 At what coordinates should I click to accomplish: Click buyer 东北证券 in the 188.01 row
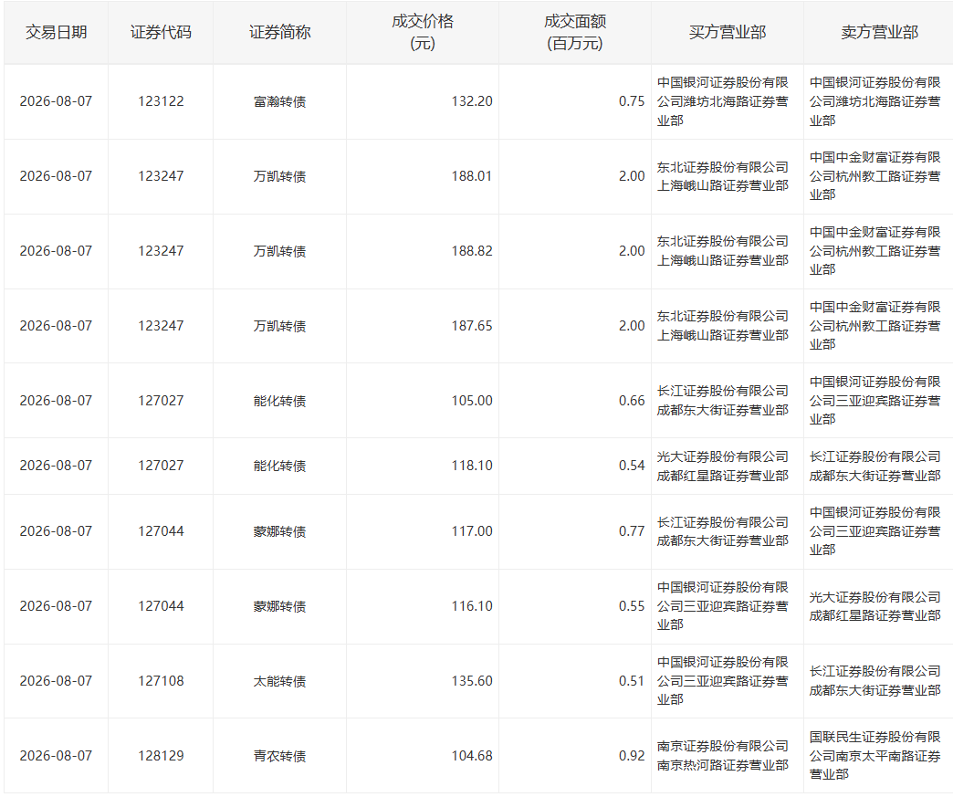pyautogui.click(x=723, y=176)
